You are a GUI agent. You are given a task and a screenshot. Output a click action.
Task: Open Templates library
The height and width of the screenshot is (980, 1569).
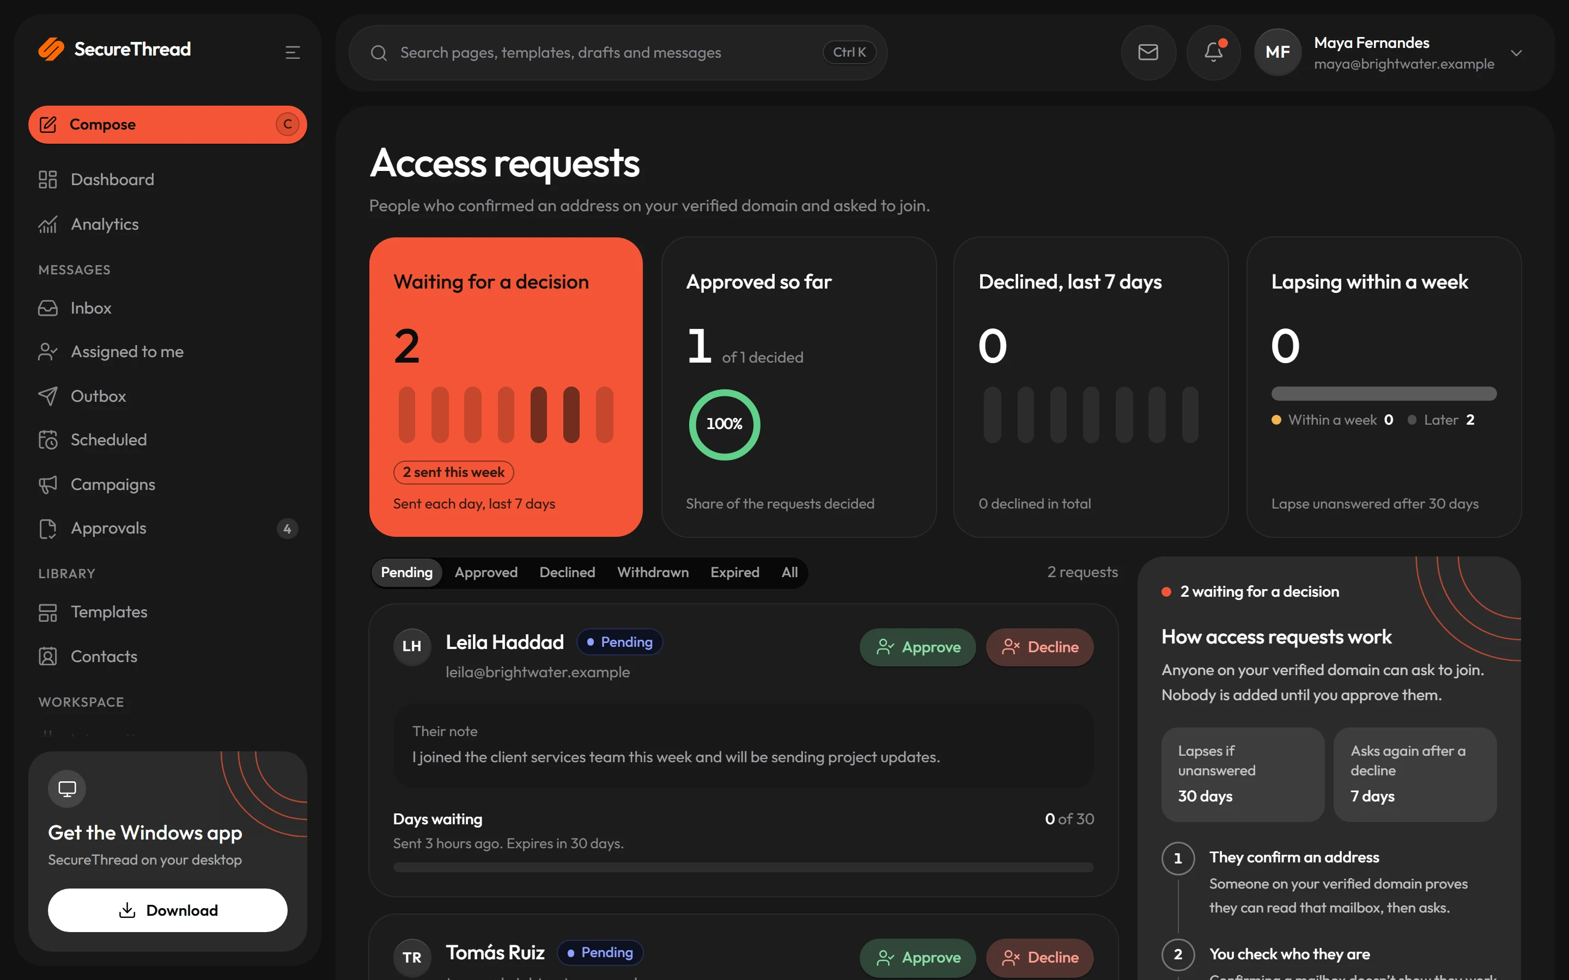(167, 612)
